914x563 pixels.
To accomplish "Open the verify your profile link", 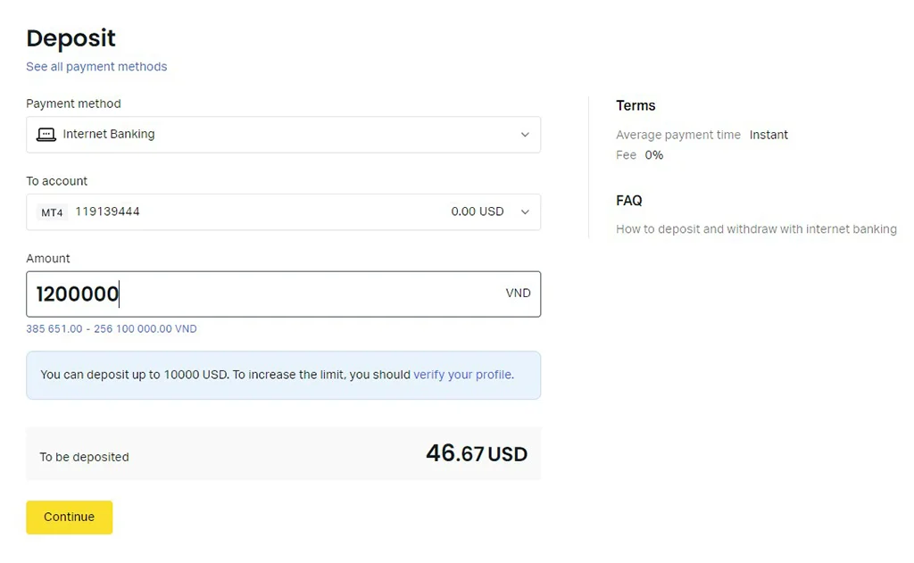I will point(462,375).
